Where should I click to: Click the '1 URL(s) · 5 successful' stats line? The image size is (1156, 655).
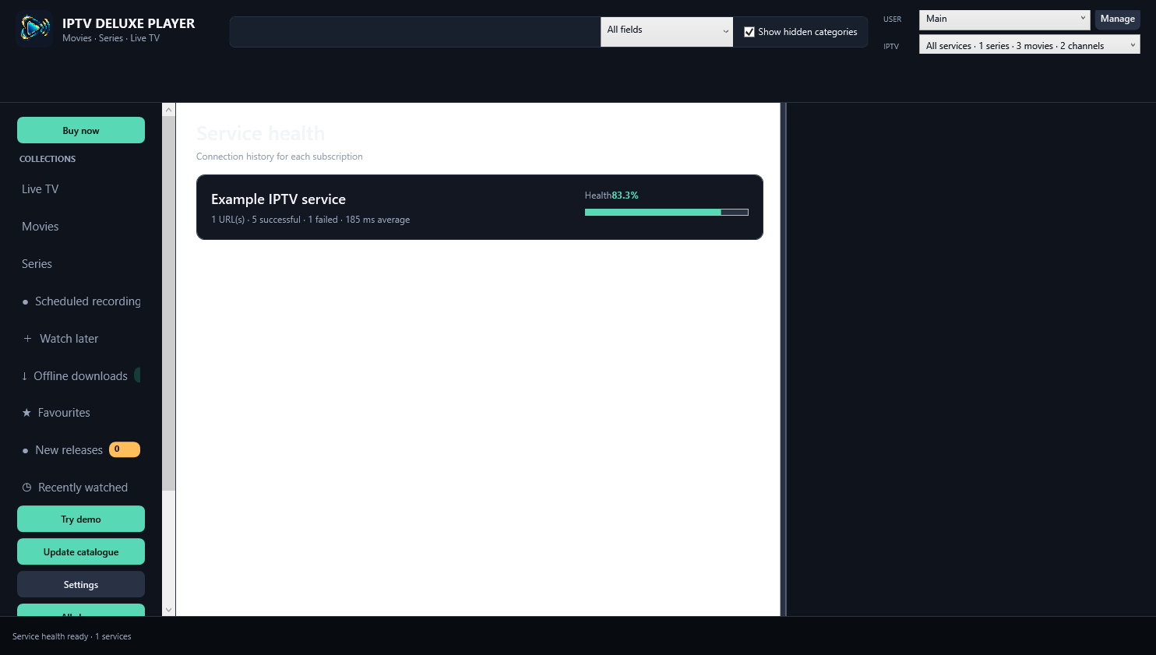click(310, 220)
